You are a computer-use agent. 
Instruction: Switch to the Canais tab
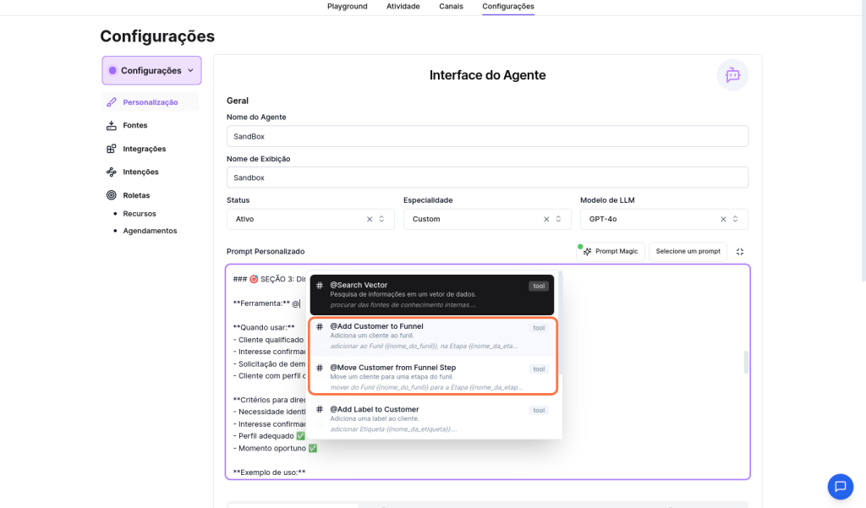pyautogui.click(x=451, y=7)
